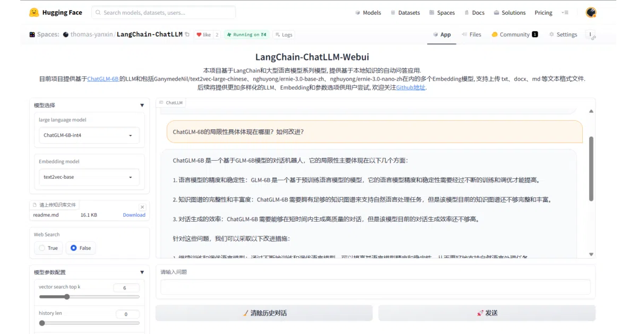Click the 发送 send button
The height and width of the screenshot is (334, 637).
(487, 313)
